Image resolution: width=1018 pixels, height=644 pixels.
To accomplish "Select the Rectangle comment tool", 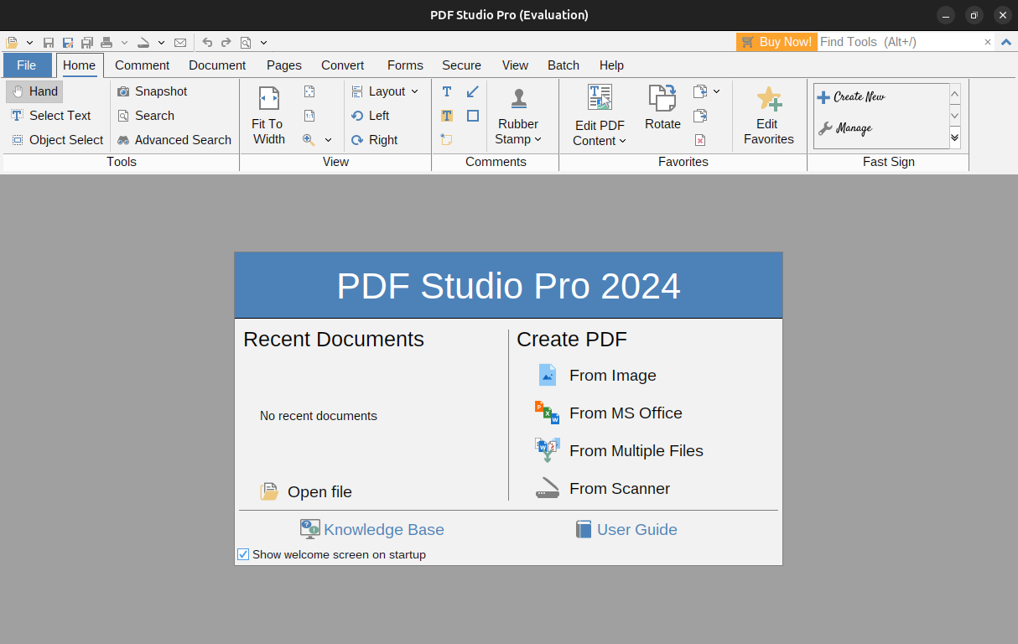I will pos(473,116).
